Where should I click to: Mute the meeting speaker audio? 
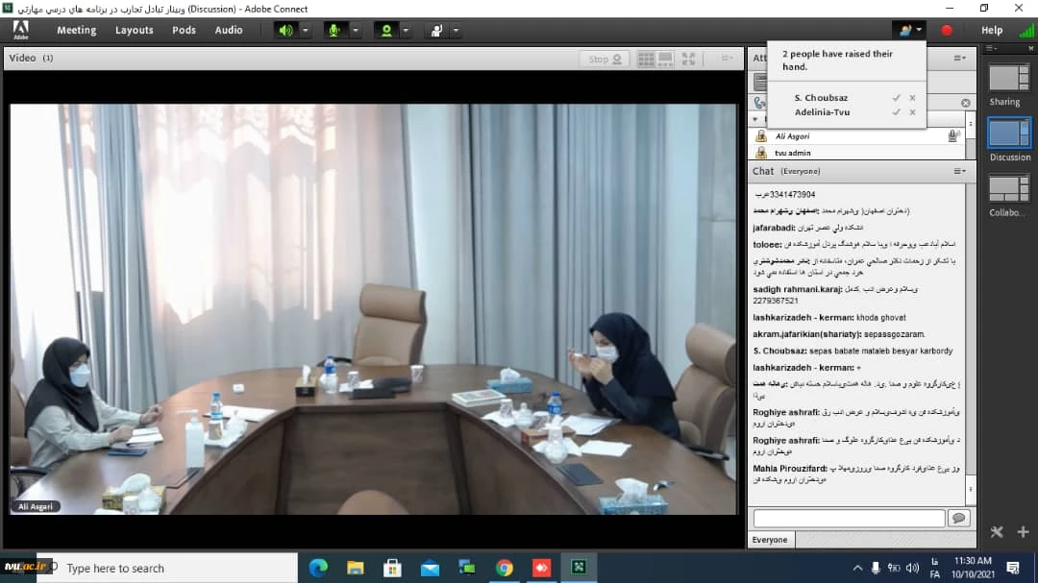[x=285, y=31]
